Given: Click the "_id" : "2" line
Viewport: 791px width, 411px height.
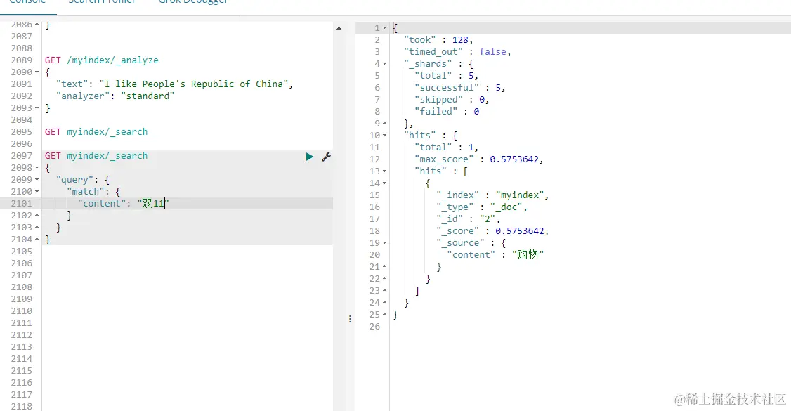Looking at the screenshot, I should point(468,219).
